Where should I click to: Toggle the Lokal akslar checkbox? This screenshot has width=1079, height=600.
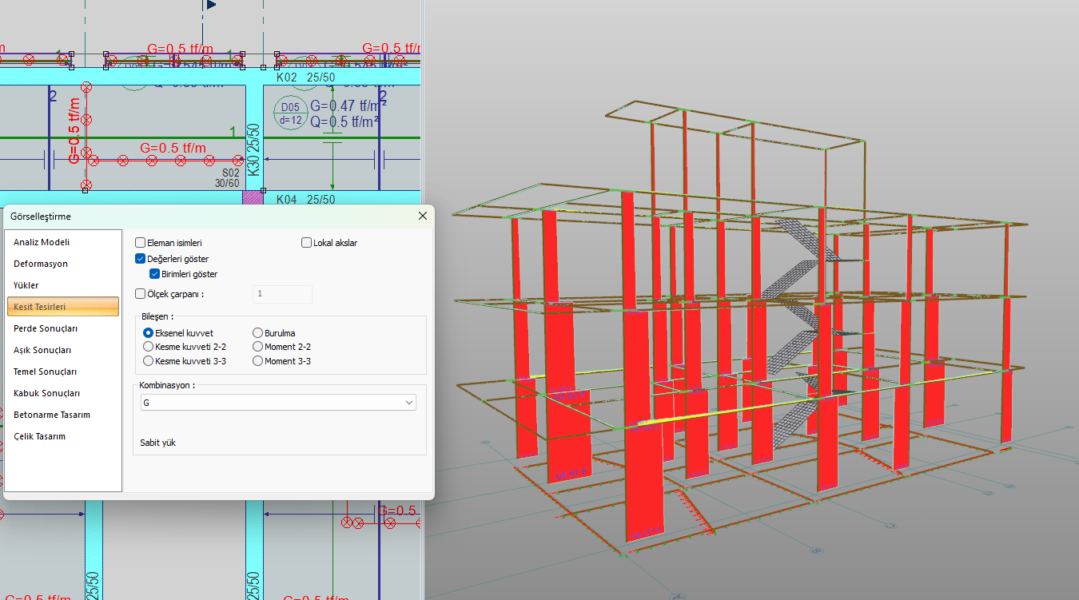coord(306,243)
